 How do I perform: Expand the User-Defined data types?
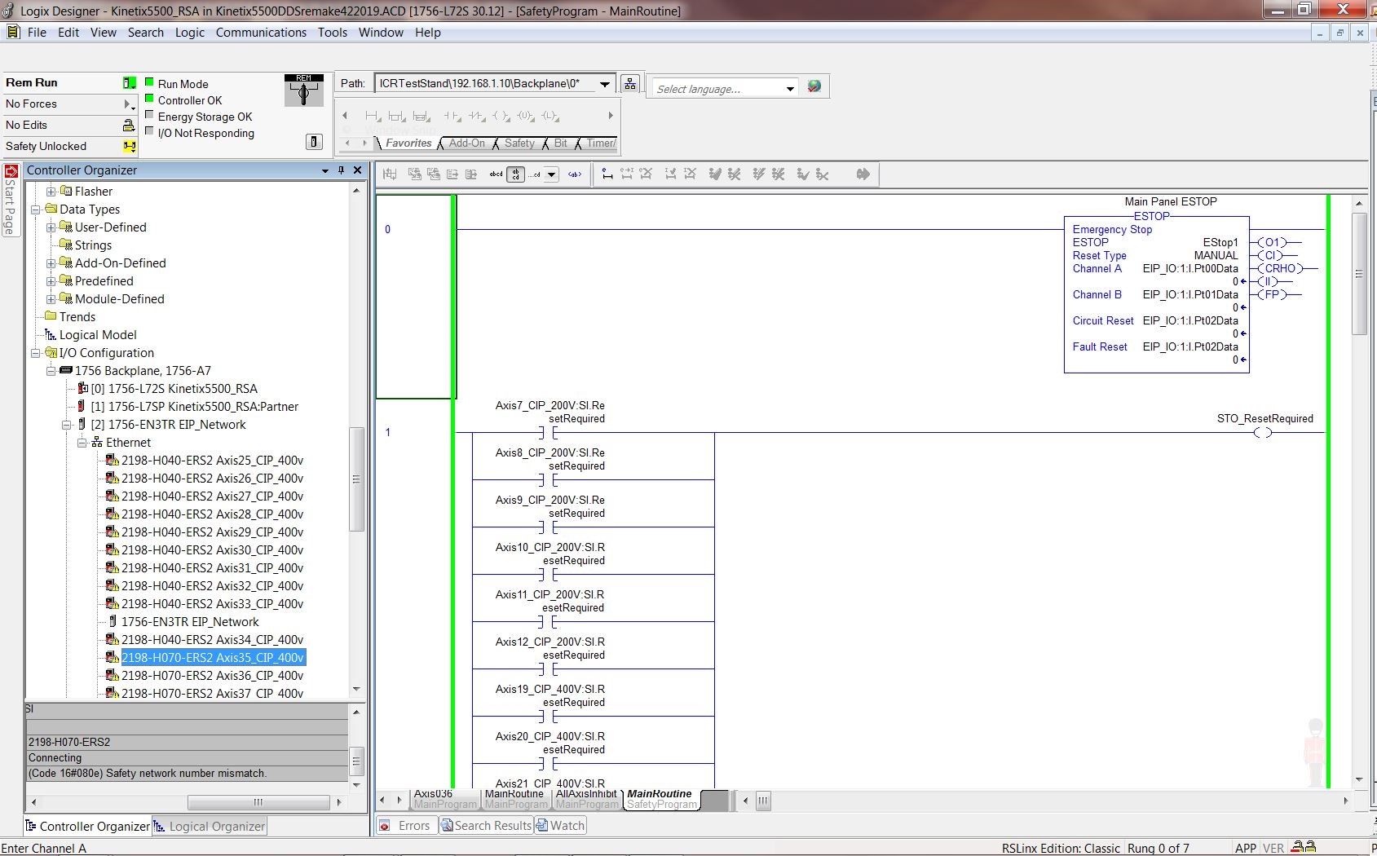pyautogui.click(x=51, y=227)
